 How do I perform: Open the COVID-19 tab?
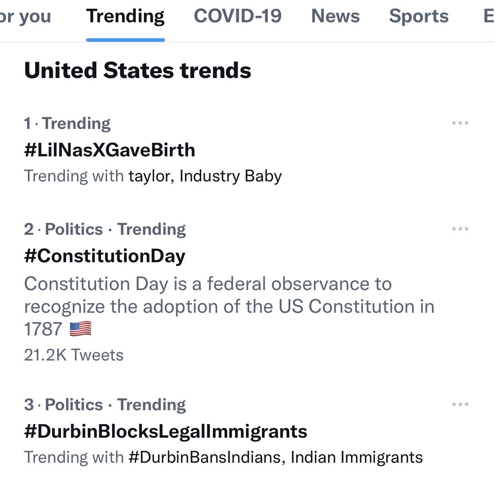[x=238, y=17]
